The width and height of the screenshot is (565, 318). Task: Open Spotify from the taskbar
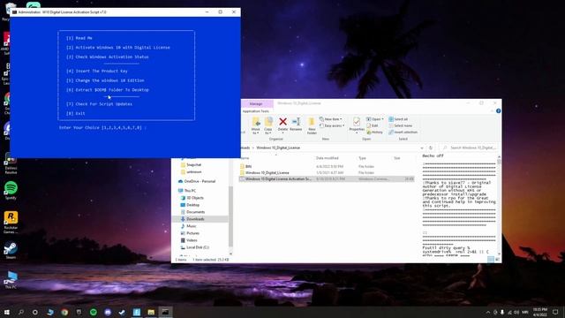coord(94,312)
